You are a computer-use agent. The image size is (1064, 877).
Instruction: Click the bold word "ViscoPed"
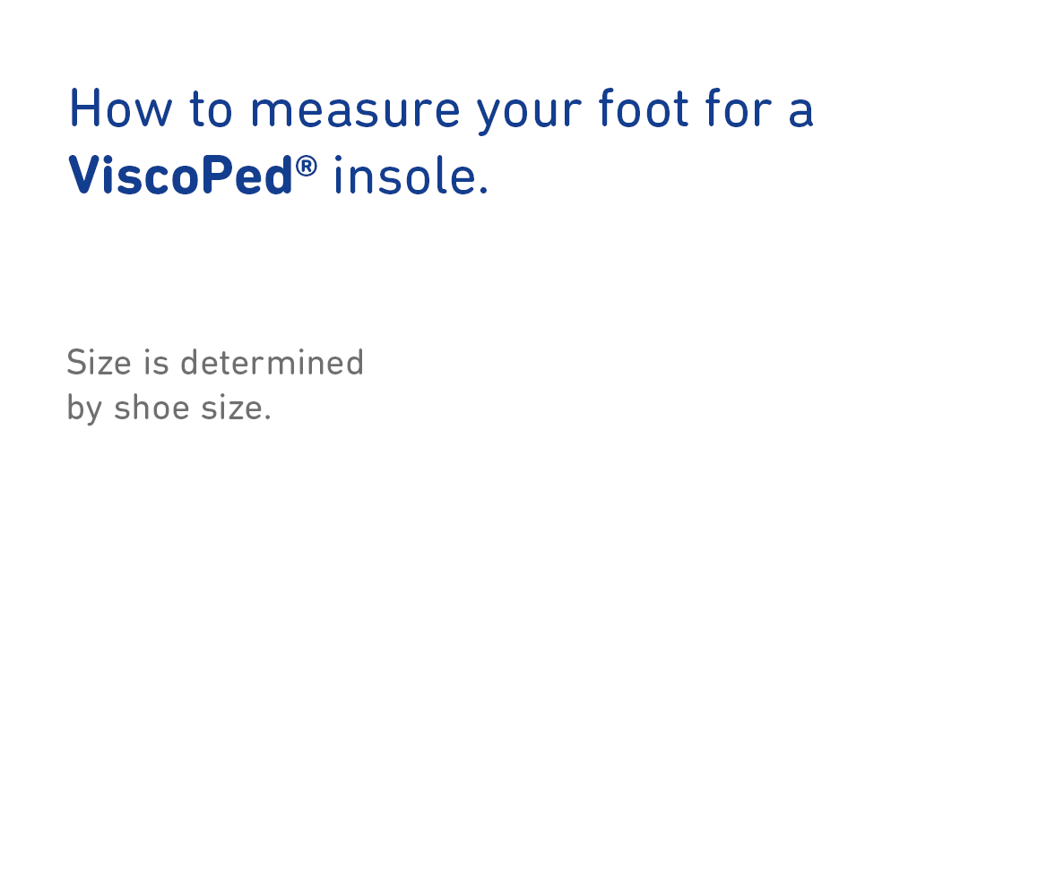point(181,176)
